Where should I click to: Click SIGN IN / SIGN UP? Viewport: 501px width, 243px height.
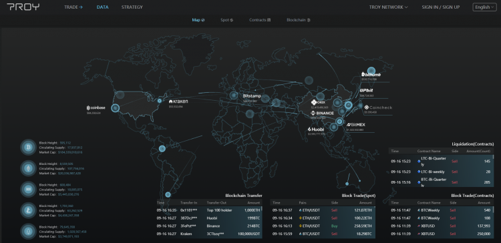[x=441, y=7]
